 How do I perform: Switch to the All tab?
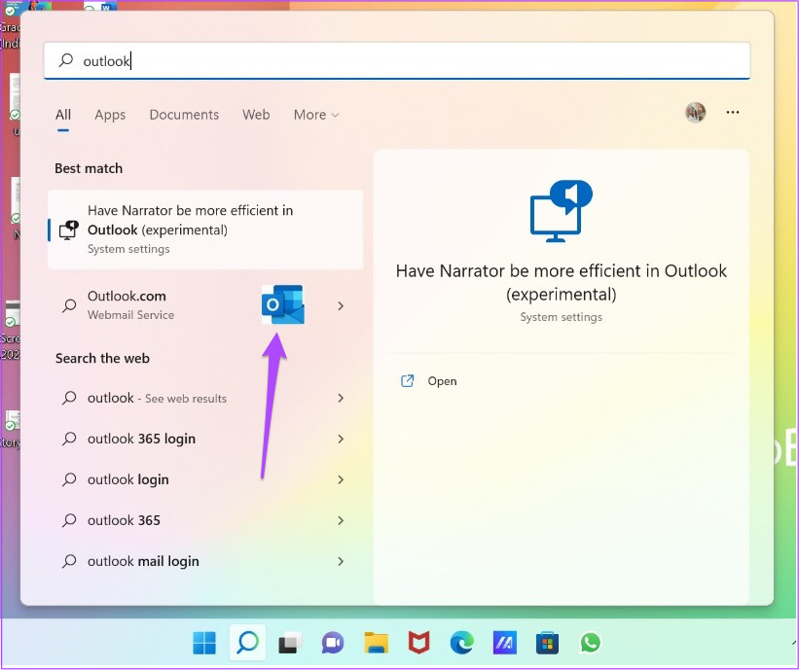[63, 115]
